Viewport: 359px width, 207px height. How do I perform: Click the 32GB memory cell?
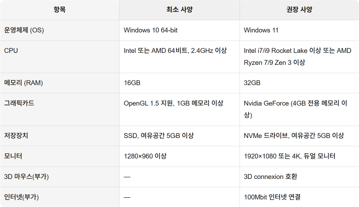[x=252, y=83]
